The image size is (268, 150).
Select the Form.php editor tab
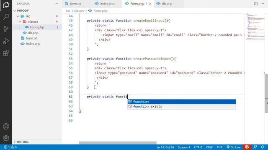138,4
